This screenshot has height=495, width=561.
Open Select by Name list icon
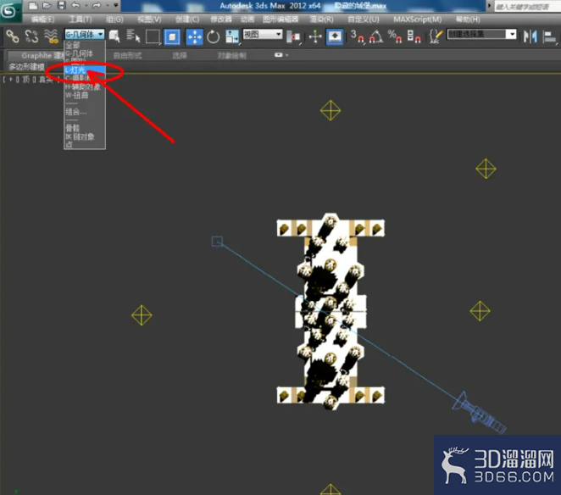click(x=133, y=36)
